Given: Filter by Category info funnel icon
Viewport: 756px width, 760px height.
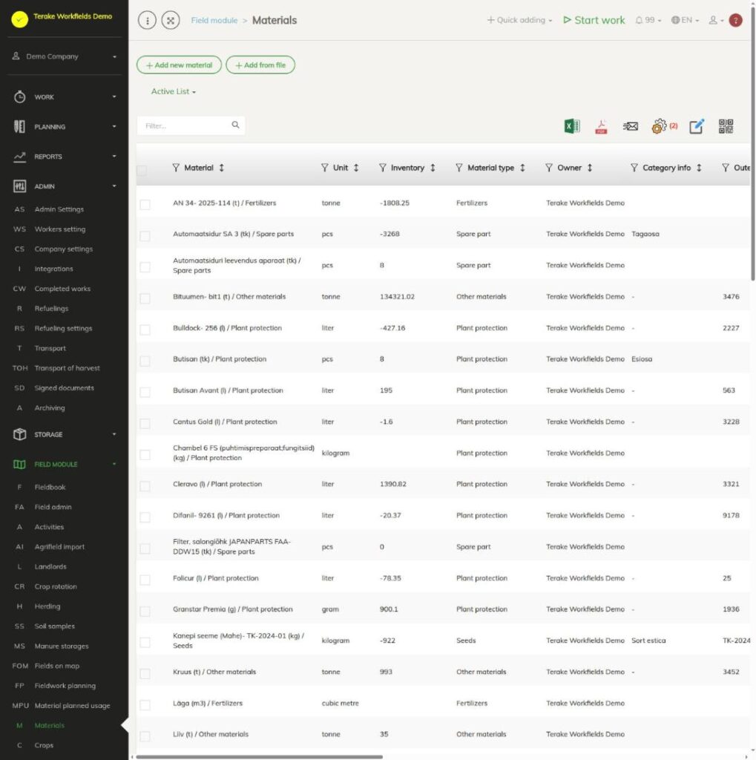Looking at the screenshot, I should tap(634, 168).
